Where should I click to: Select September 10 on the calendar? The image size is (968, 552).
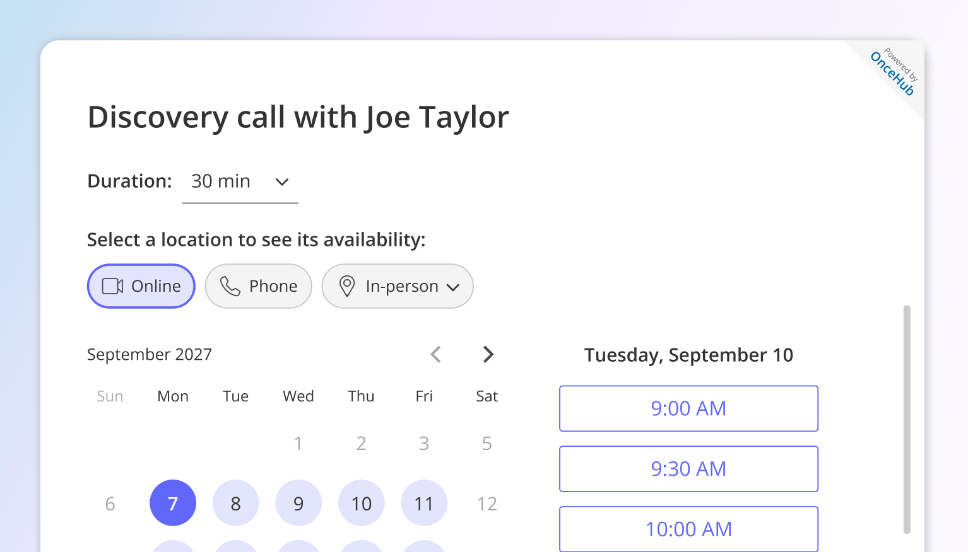361,503
